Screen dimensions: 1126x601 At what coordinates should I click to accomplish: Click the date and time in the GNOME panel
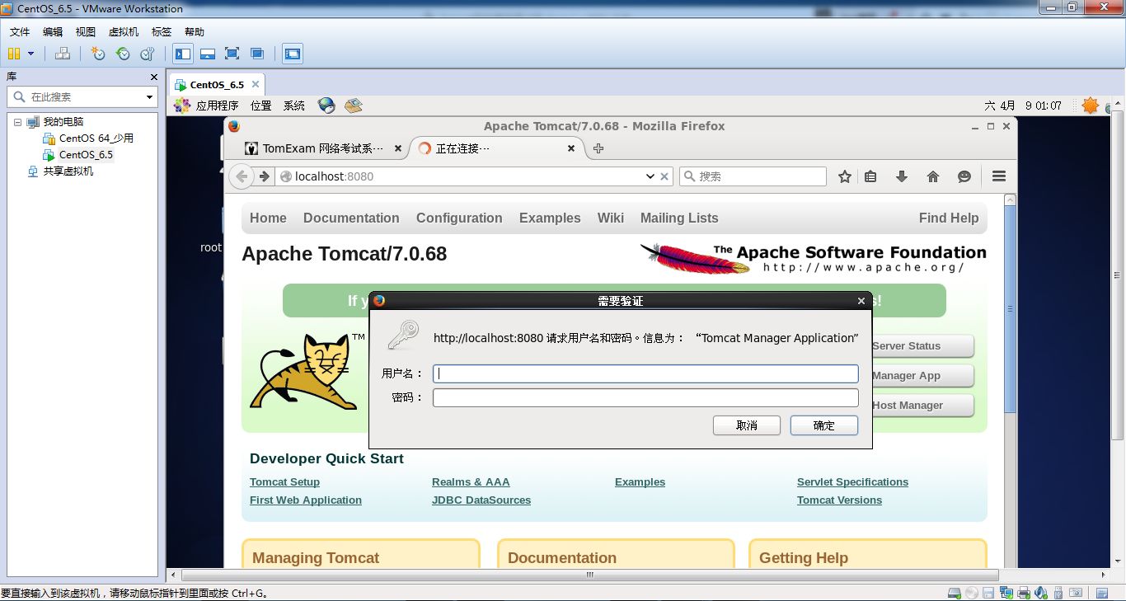pyautogui.click(x=1023, y=106)
